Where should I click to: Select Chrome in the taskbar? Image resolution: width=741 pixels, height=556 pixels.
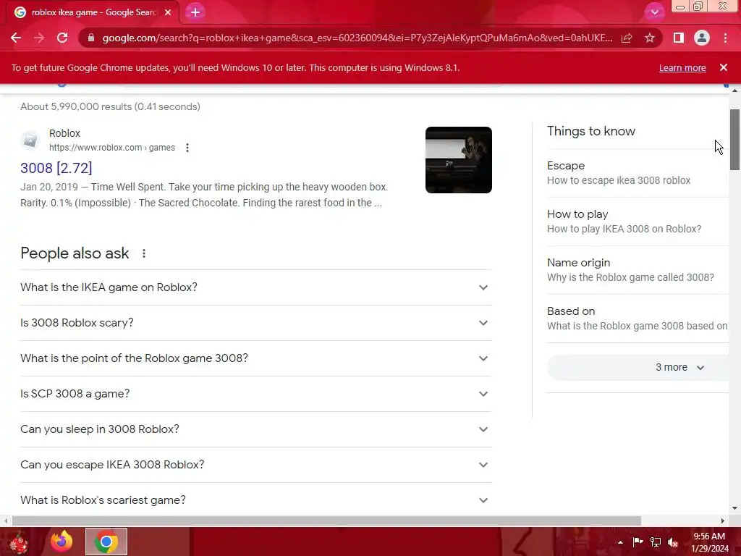106,542
